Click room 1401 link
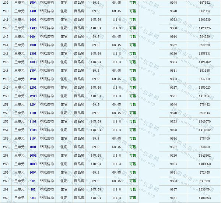The height and width of the screenshot is (203, 221). coord(33,11)
